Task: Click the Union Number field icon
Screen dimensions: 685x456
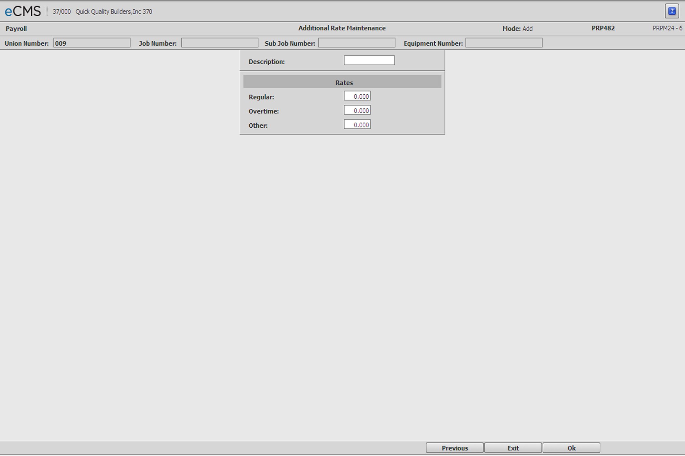Action: pyautogui.click(x=92, y=43)
